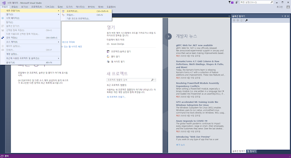
Task: Open the document tab list dropdown arrow
Action: click(229, 16)
